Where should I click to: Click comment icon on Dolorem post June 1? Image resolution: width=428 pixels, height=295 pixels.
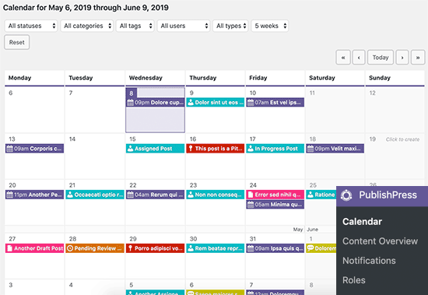(x=310, y=248)
